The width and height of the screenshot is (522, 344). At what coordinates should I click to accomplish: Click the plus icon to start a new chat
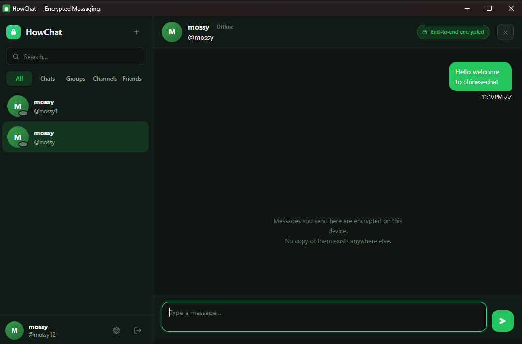pos(136,32)
